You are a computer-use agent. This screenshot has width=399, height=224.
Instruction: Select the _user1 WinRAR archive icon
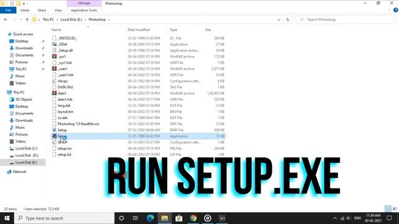tap(54, 68)
